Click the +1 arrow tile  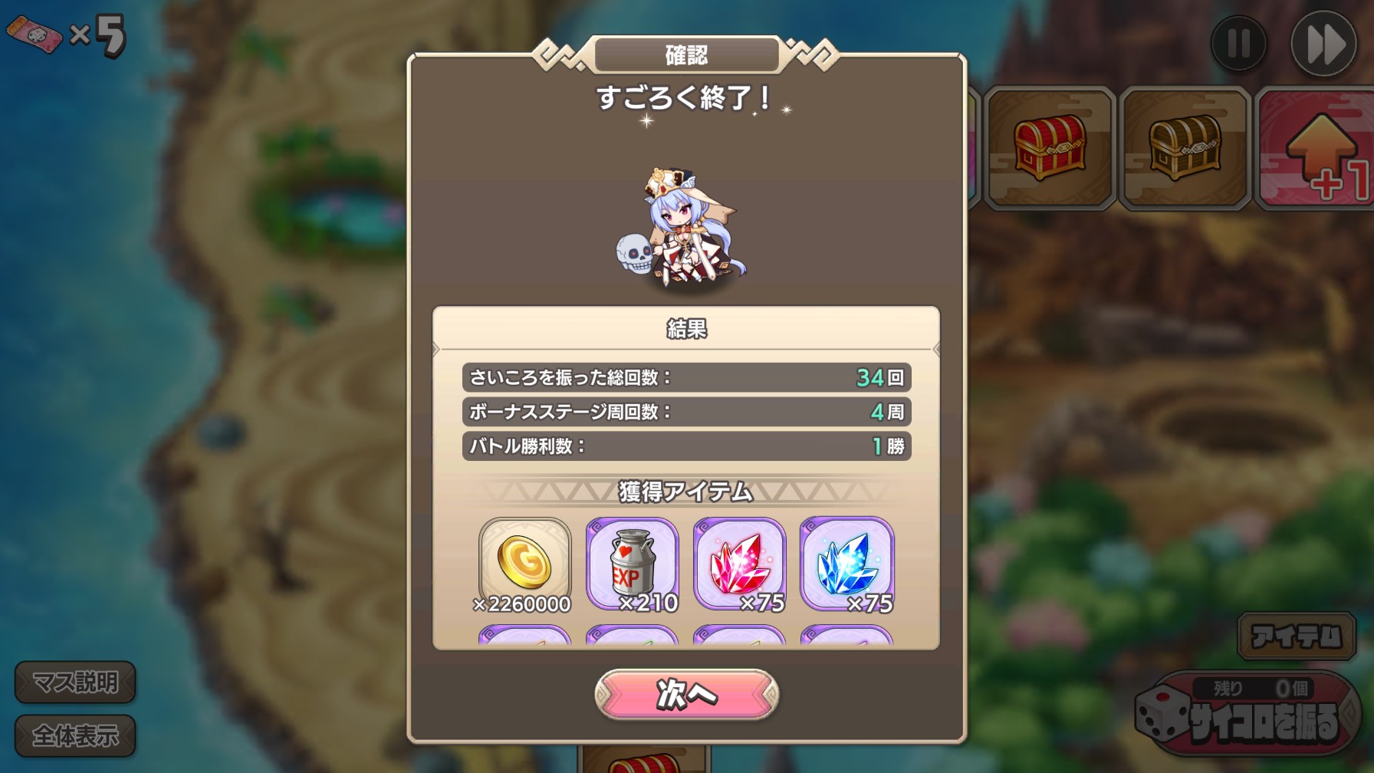[x=1315, y=148]
